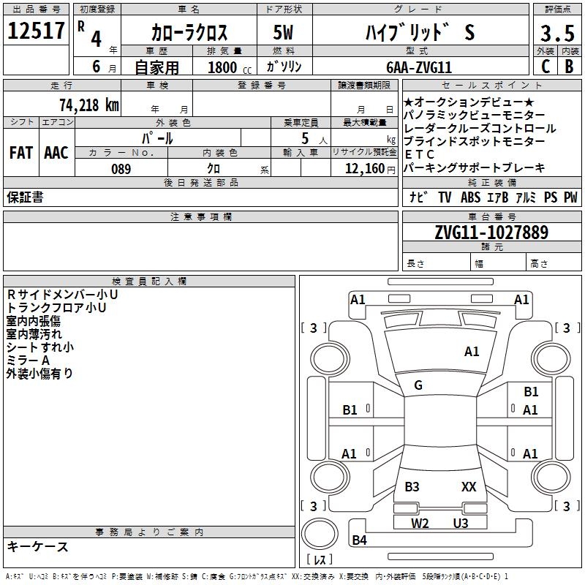Click the registration month 6 月
This screenshot has height=585, width=585.
pyautogui.click(x=104, y=67)
